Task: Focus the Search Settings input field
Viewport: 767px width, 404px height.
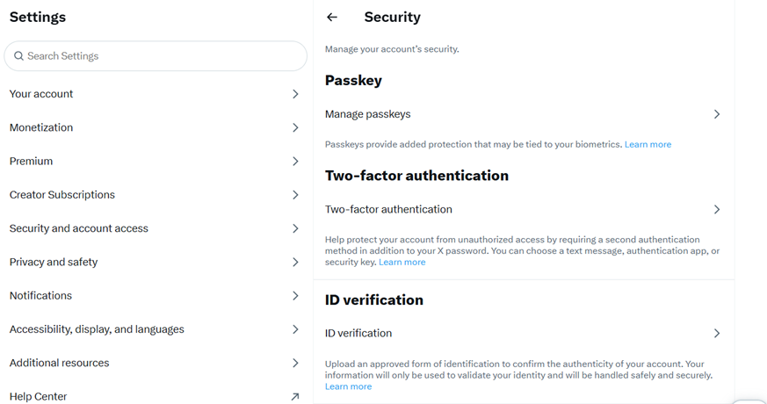Action: (163, 56)
